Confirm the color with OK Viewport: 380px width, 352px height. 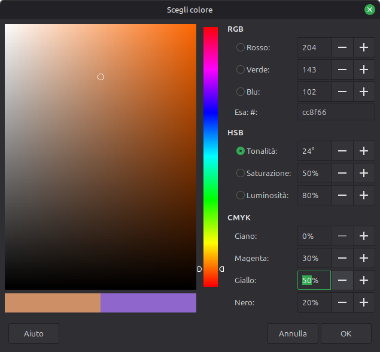[346, 333]
